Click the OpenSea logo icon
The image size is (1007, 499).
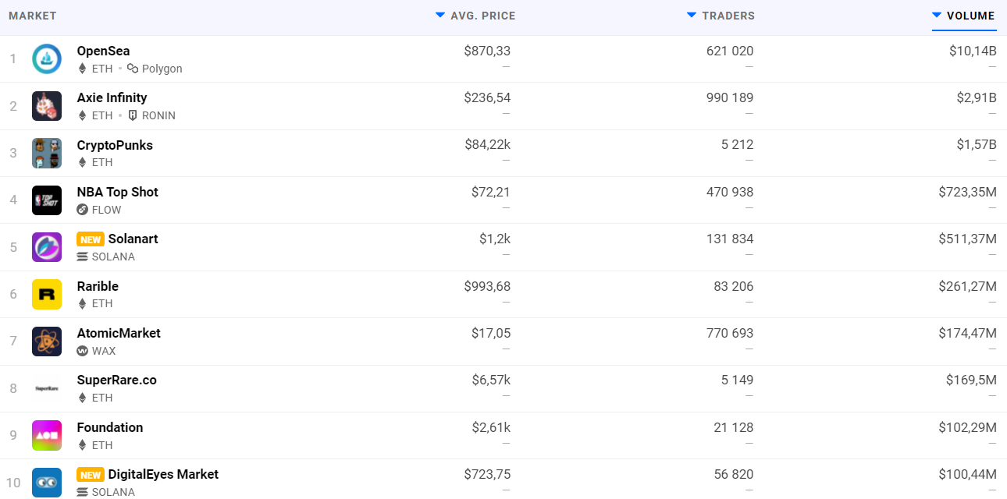click(x=47, y=59)
